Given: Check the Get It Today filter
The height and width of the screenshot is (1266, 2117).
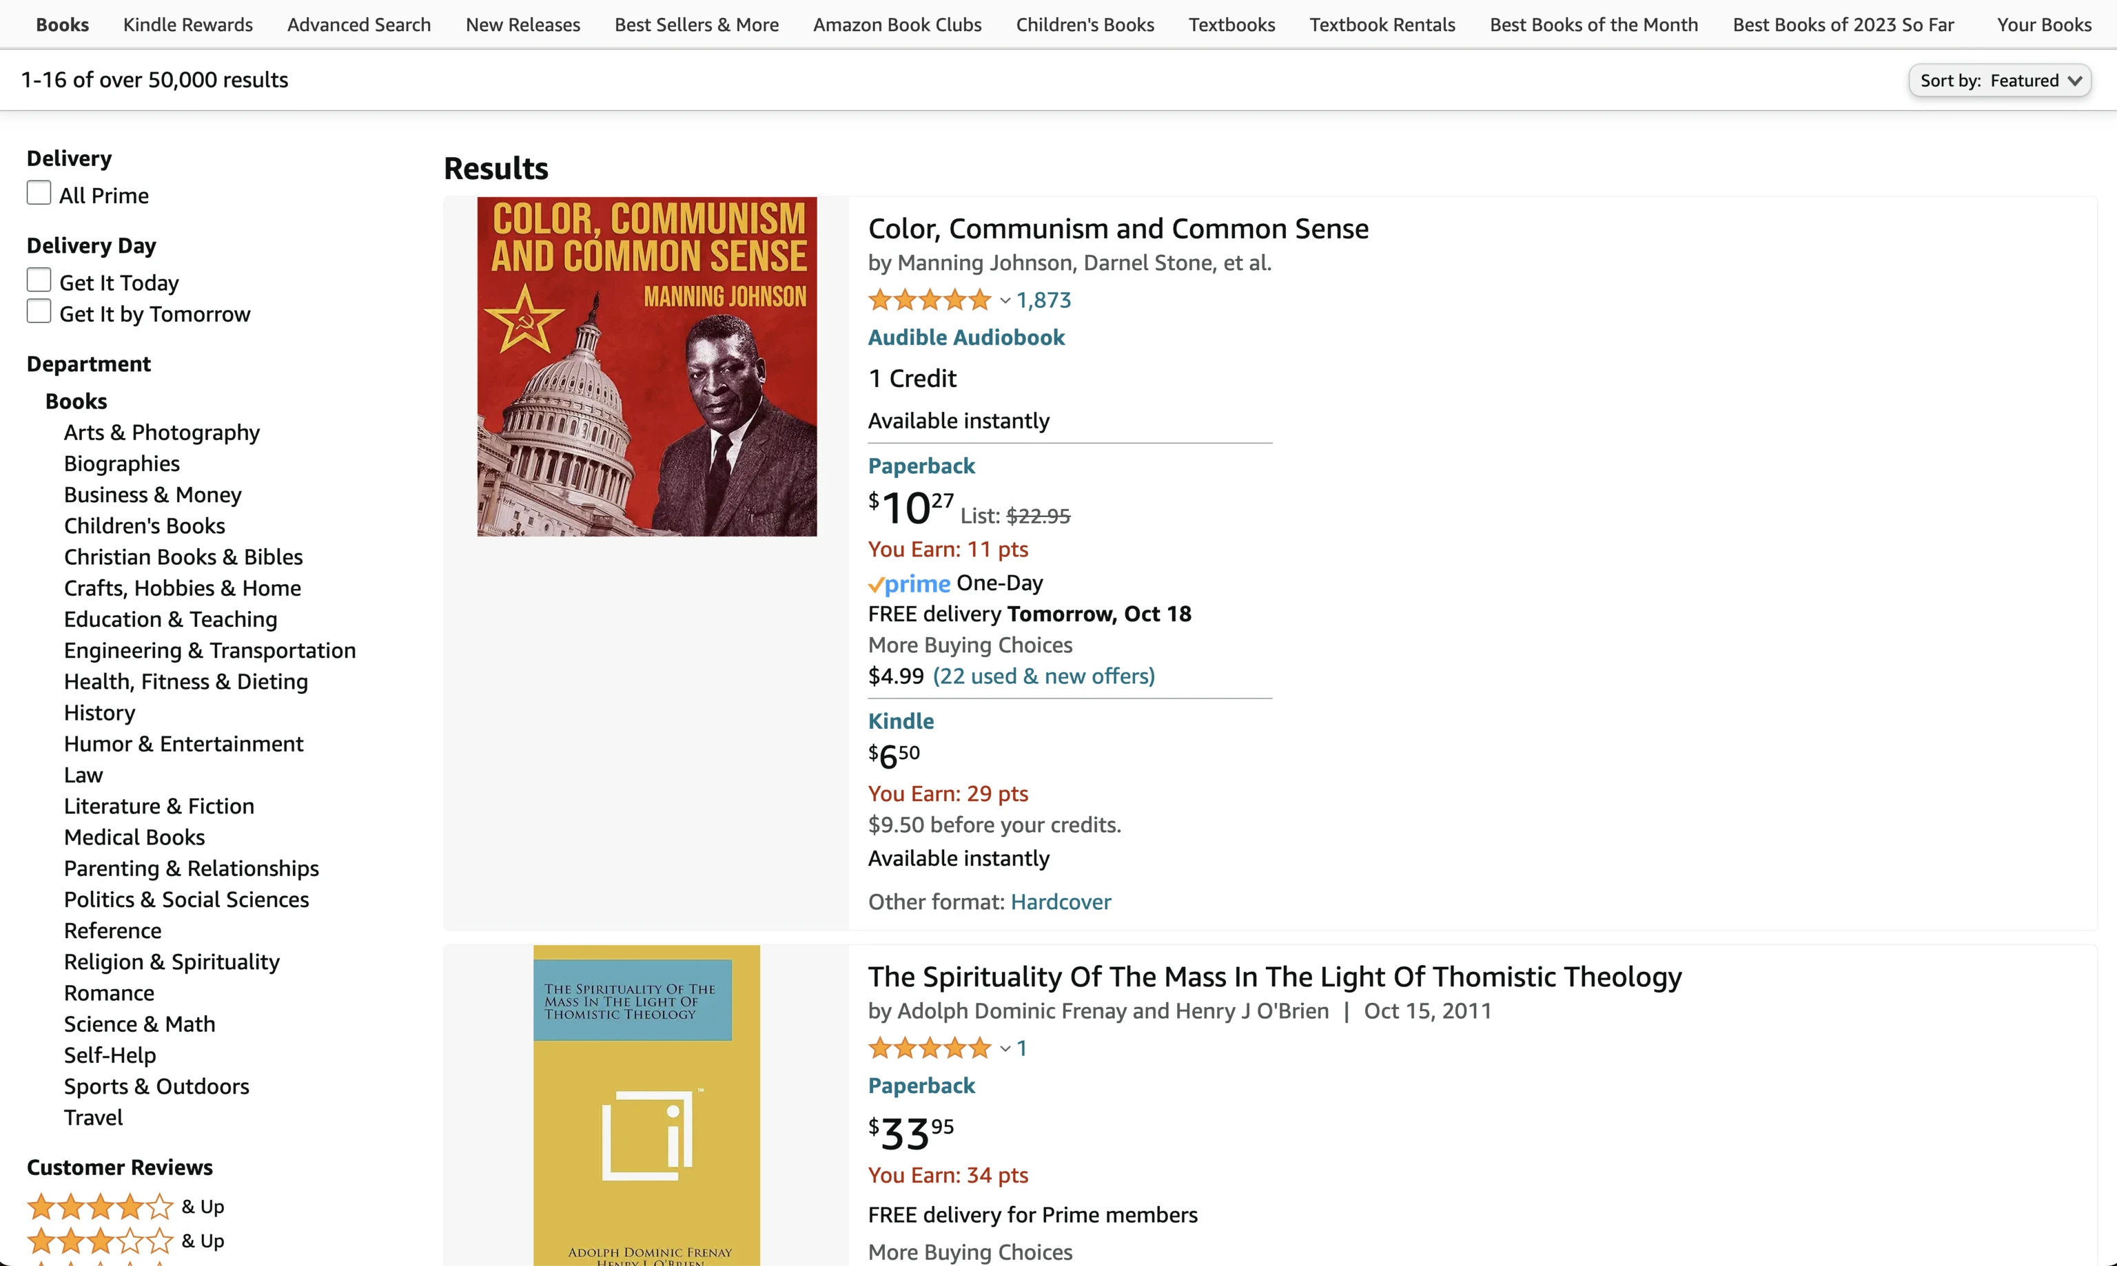Looking at the screenshot, I should (x=39, y=280).
